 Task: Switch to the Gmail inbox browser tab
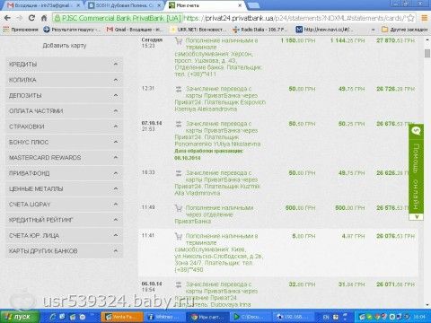tap(43, 5)
